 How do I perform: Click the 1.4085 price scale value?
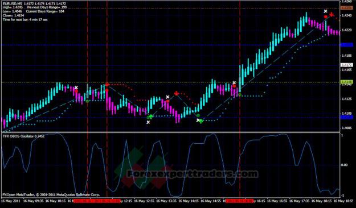(347, 128)
